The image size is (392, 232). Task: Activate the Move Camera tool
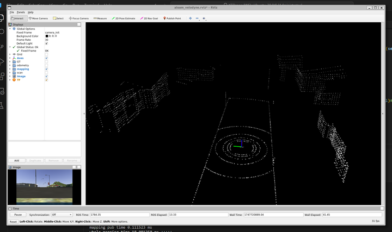coord(38,18)
